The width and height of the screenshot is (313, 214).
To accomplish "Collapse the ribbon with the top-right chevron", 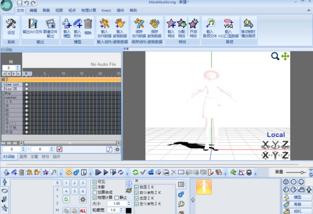I will pyautogui.click(x=309, y=10).
